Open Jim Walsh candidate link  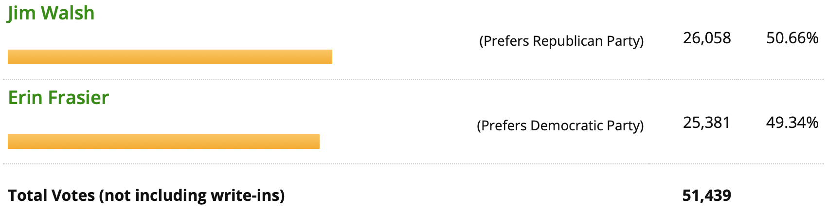(x=51, y=13)
